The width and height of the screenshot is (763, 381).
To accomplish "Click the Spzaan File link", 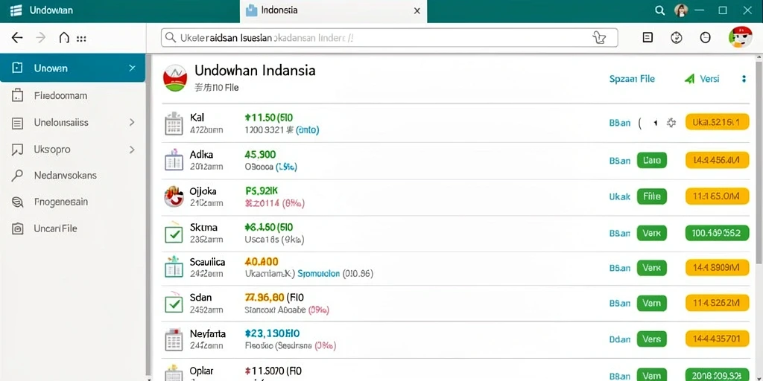I will pos(632,79).
